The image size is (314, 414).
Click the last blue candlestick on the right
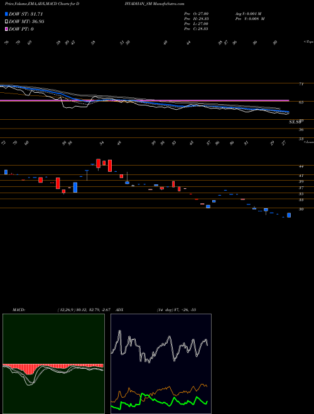click(289, 215)
